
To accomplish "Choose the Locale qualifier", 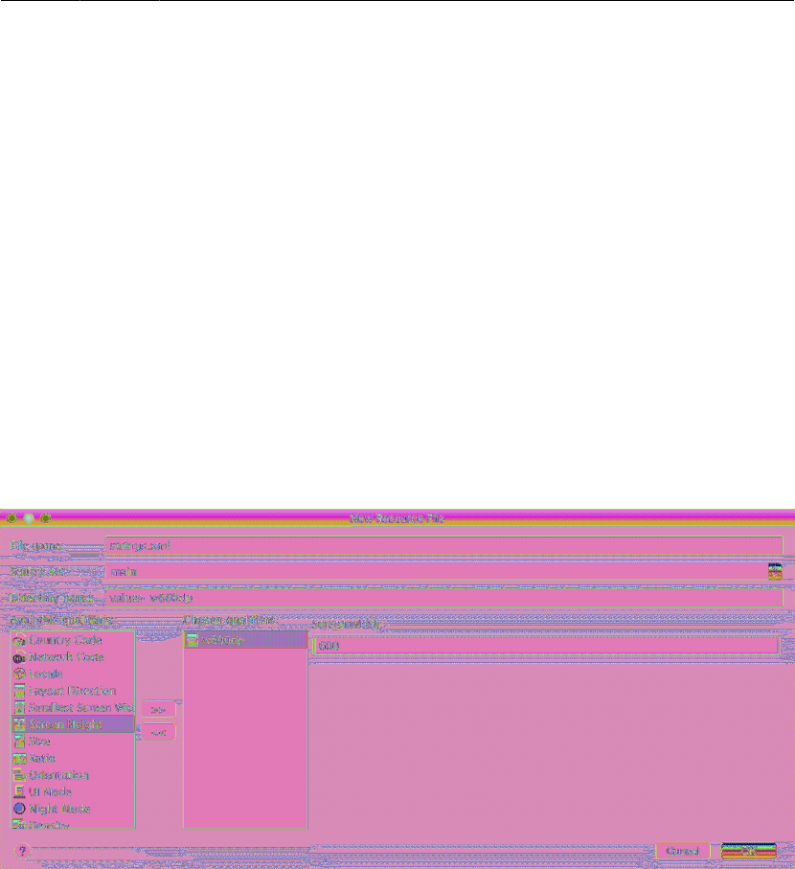I will 73,674.
